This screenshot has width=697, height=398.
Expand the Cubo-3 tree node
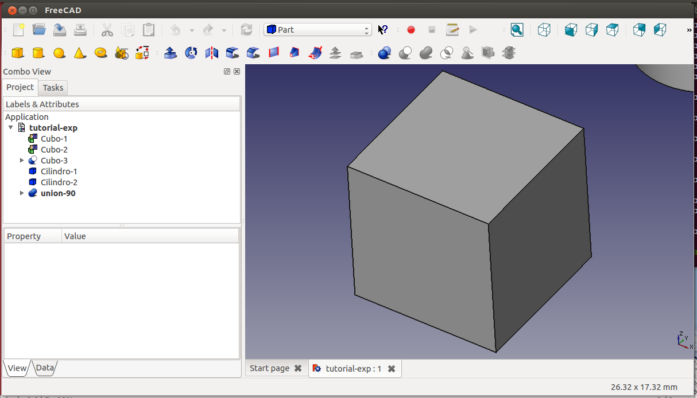click(x=22, y=161)
